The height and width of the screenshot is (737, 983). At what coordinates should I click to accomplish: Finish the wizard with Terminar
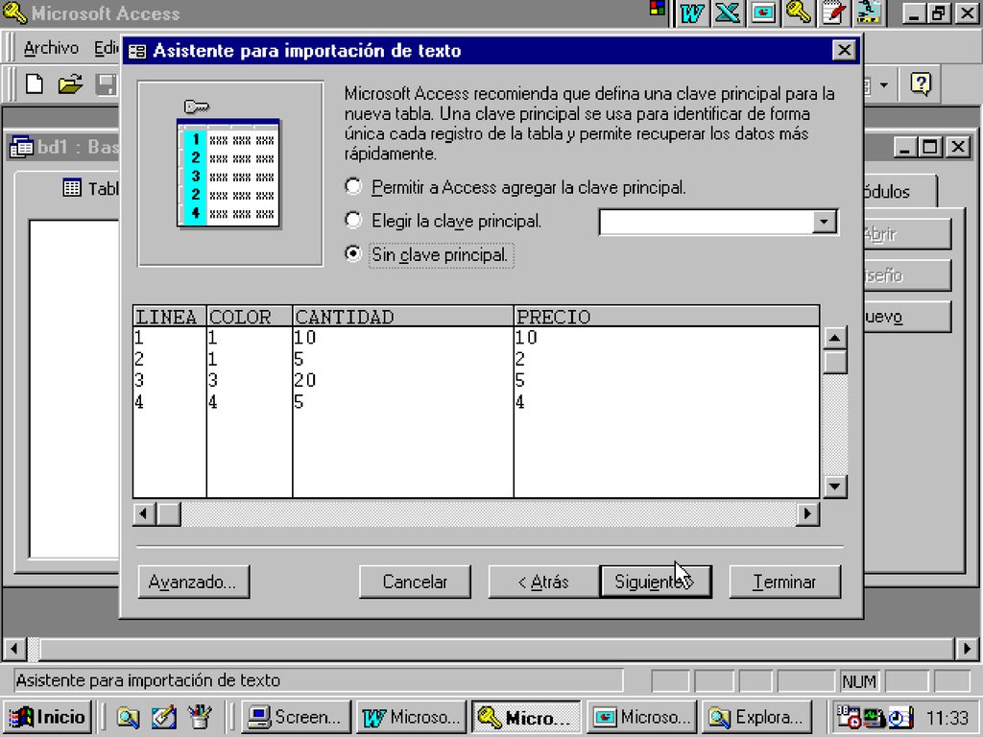pyautogui.click(x=784, y=582)
